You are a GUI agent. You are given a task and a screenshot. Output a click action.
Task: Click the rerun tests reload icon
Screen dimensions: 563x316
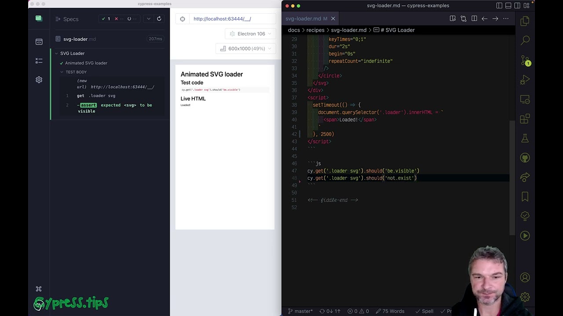(159, 19)
